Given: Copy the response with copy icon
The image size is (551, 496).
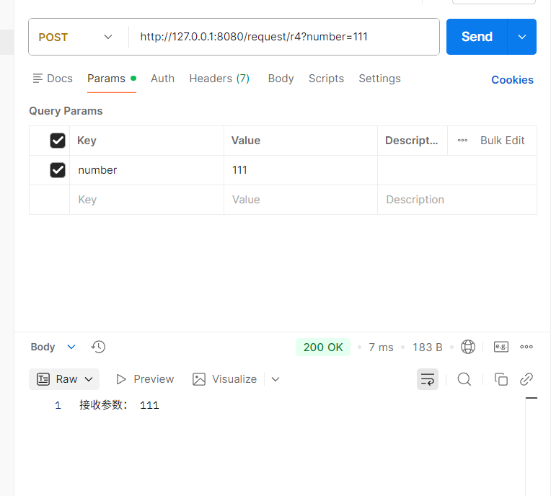Looking at the screenshot, I should [x=501, y=379].
